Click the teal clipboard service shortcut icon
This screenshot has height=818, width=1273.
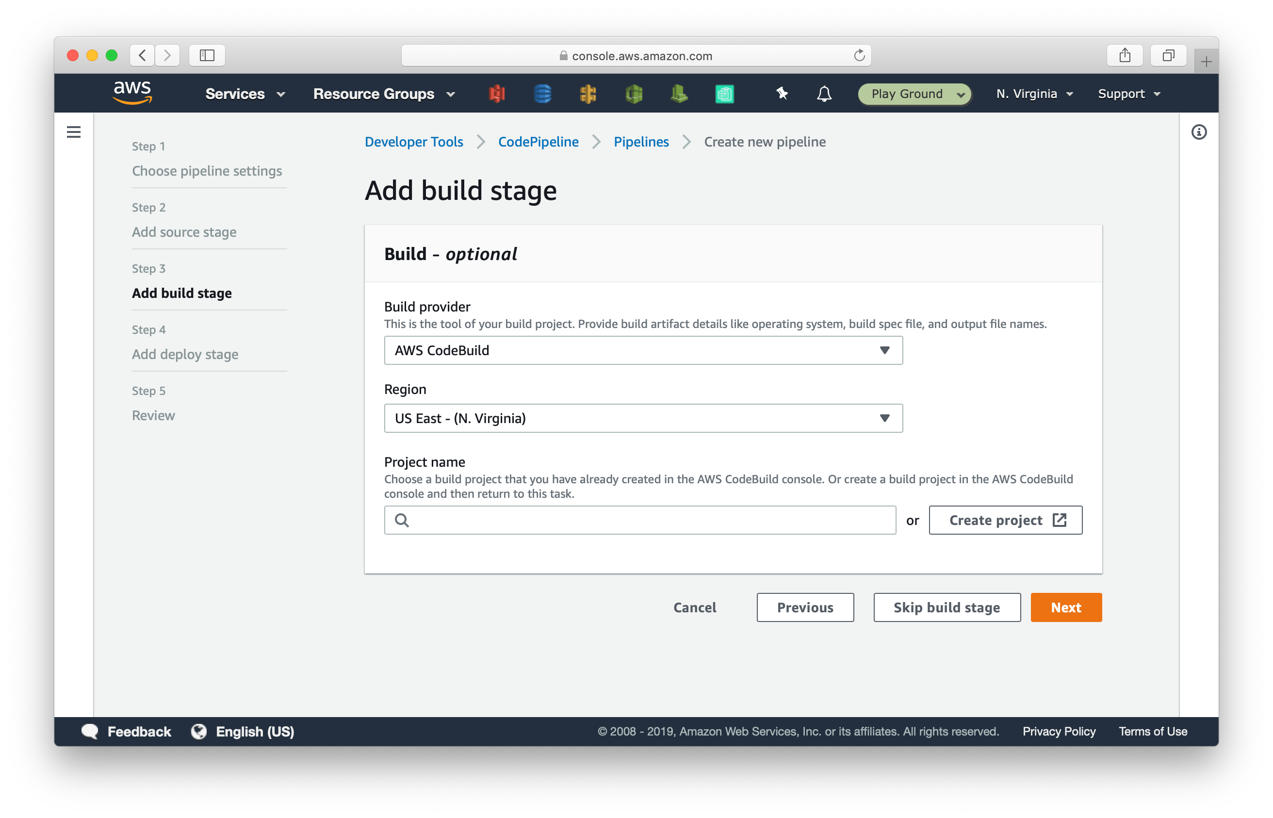click(x=724, y=94)
